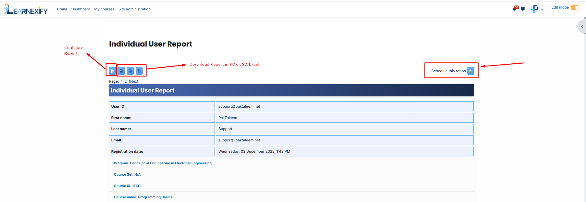The image size is (586, 202).
Task: Click the (Next) page link
Action: click(134, 81)
